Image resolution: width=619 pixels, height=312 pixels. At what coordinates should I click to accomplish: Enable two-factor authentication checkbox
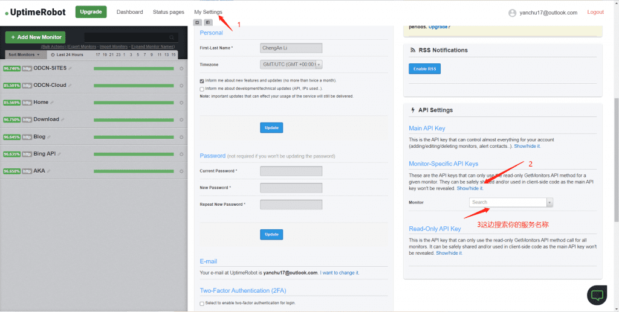point(202,304)
